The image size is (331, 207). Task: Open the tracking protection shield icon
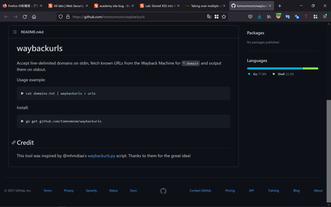click(61, 17)
